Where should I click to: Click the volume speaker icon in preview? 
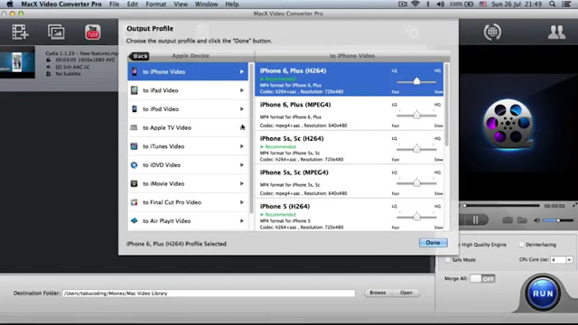pyautogui.click(x=536, y=220)
